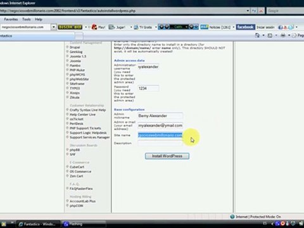Click the Xoops link
Screen dimensions: 304x228
(75, 93)
